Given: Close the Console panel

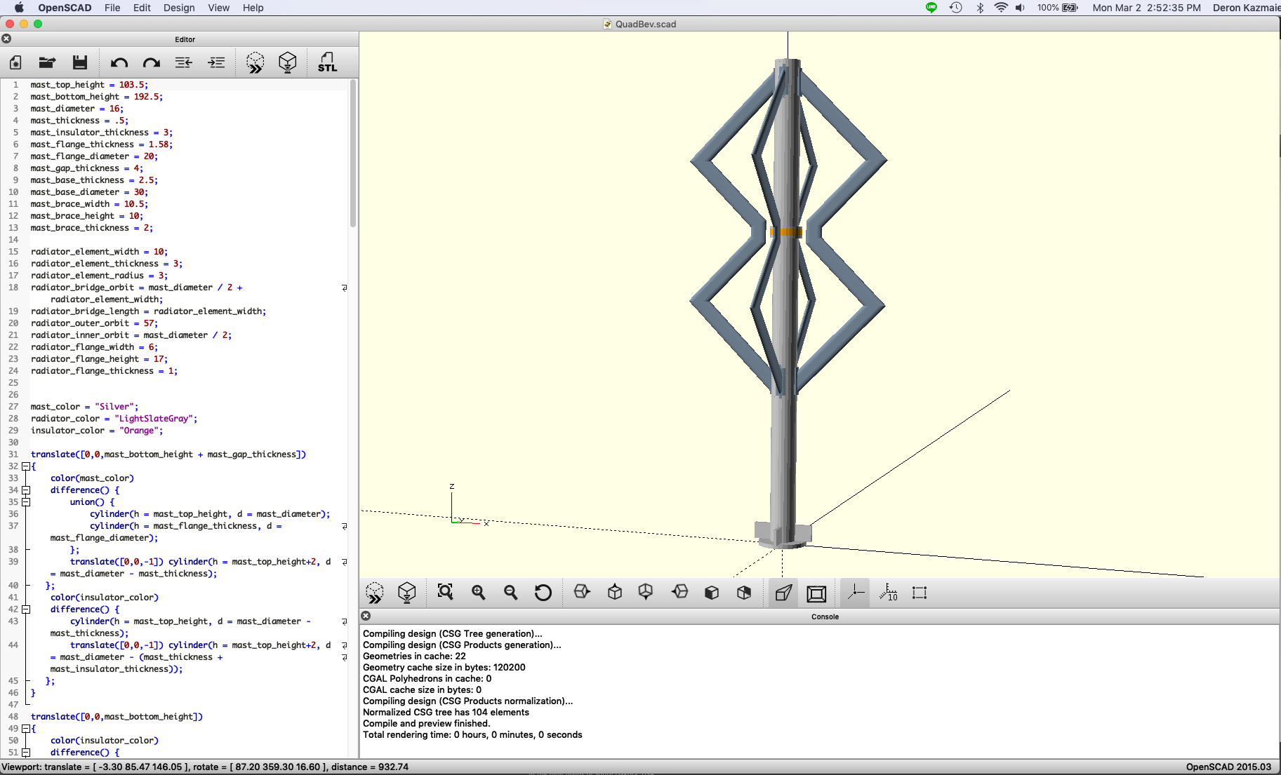Looking at the screenshot, I should [x=366, y=616].
